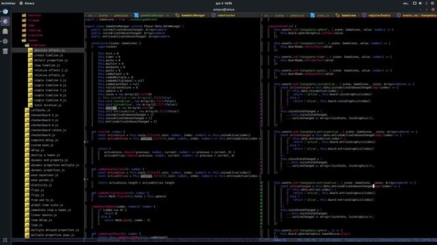Click the volume icon in the top bar
Screen dimensions: 437x245
click(x=421, y=3)
